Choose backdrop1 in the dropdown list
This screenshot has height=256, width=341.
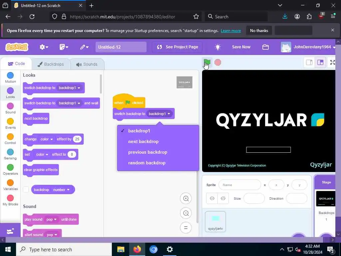[x=158, y=131]
